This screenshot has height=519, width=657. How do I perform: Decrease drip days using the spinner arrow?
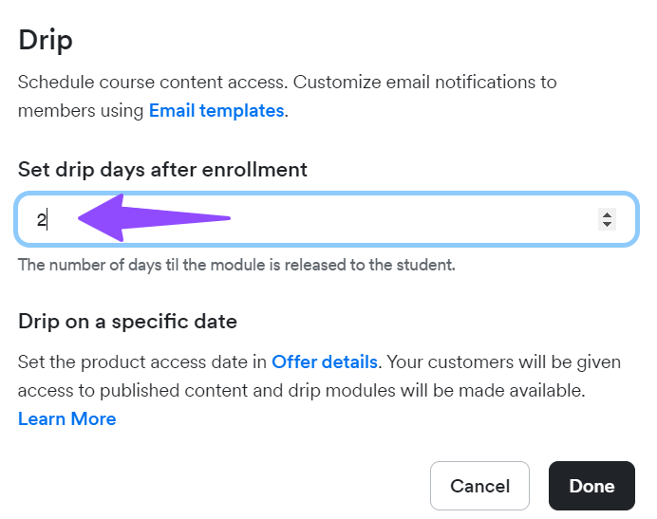(607, 224)
